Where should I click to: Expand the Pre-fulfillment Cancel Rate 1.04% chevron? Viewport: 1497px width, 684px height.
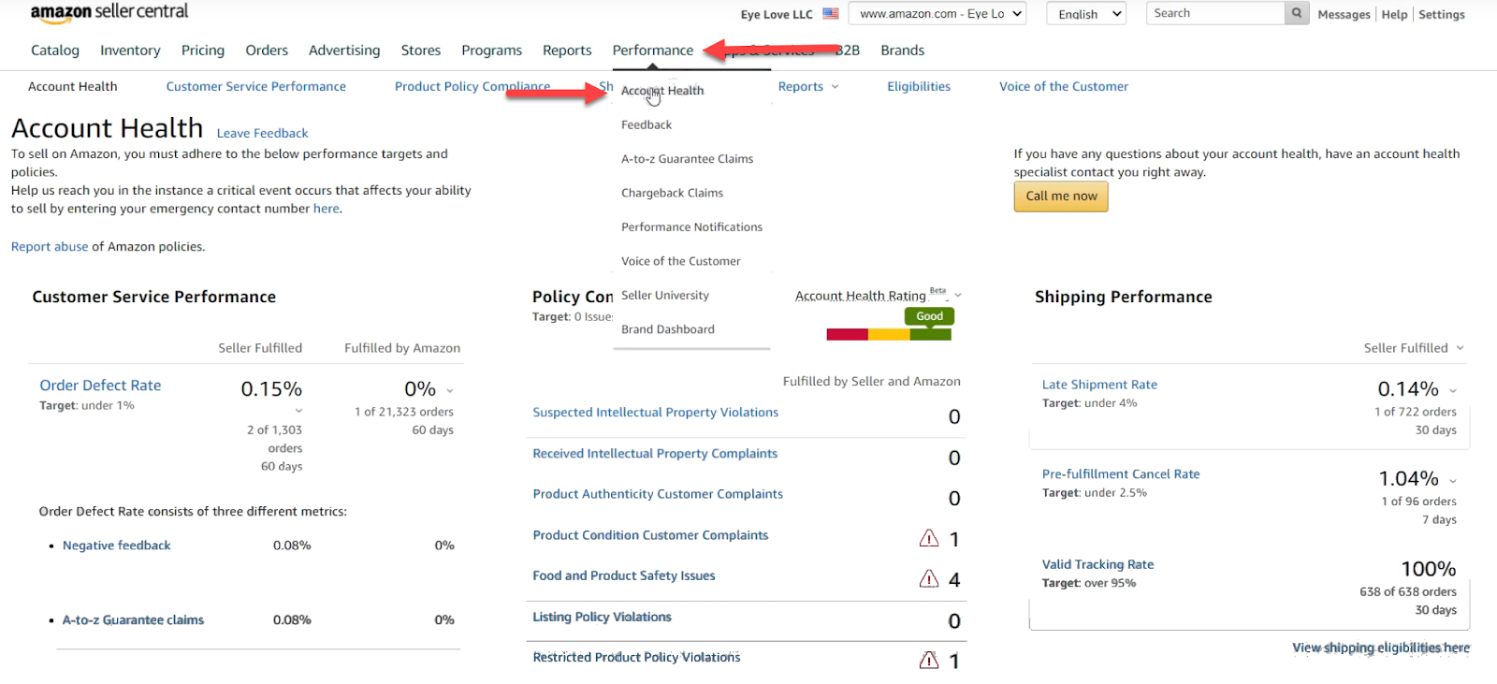(1453, 481)
